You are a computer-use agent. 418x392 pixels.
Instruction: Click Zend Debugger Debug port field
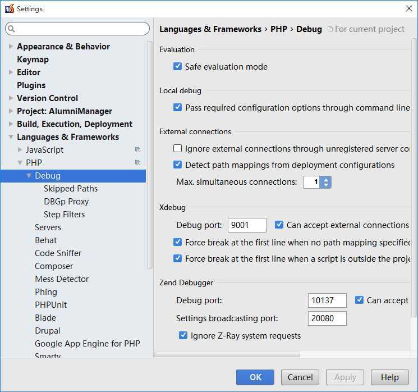tap(327, 300)
